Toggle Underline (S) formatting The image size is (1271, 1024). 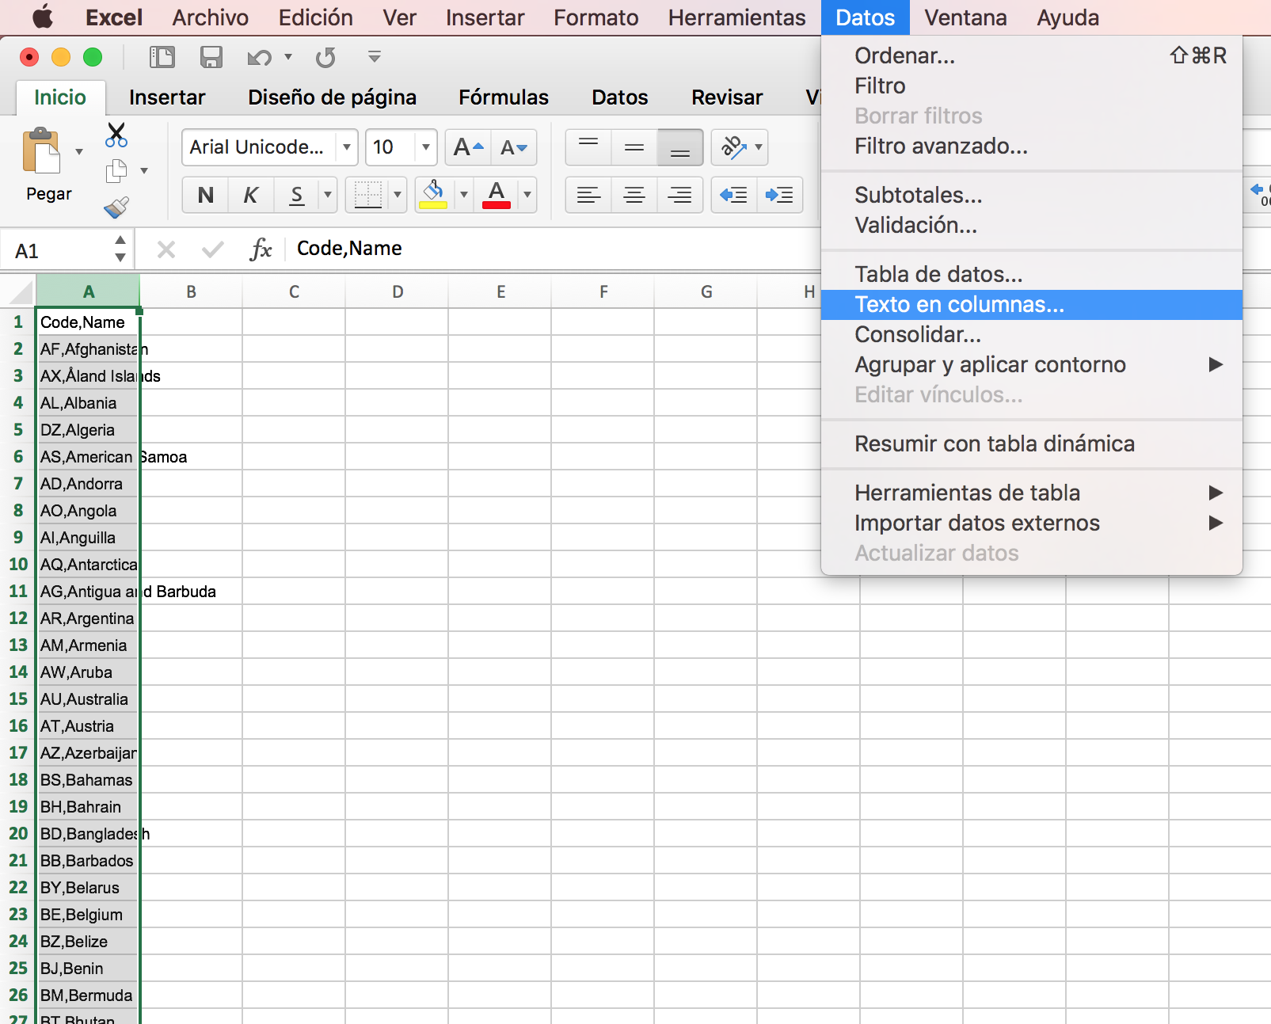click(x=297, y=195)
